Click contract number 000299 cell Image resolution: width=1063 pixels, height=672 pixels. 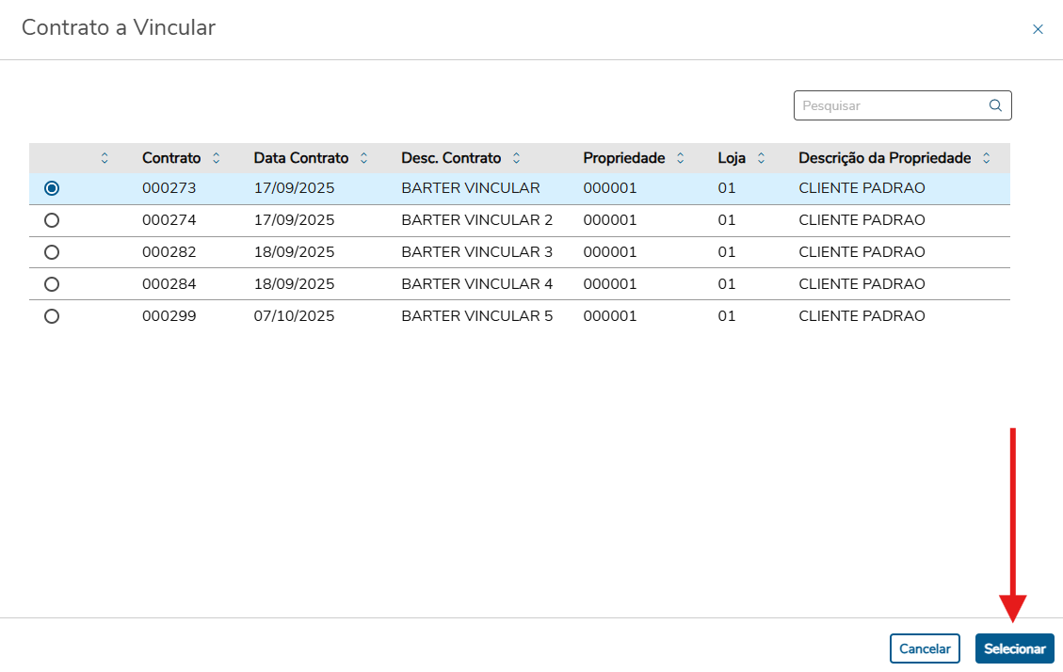click(x=169, y=315)
